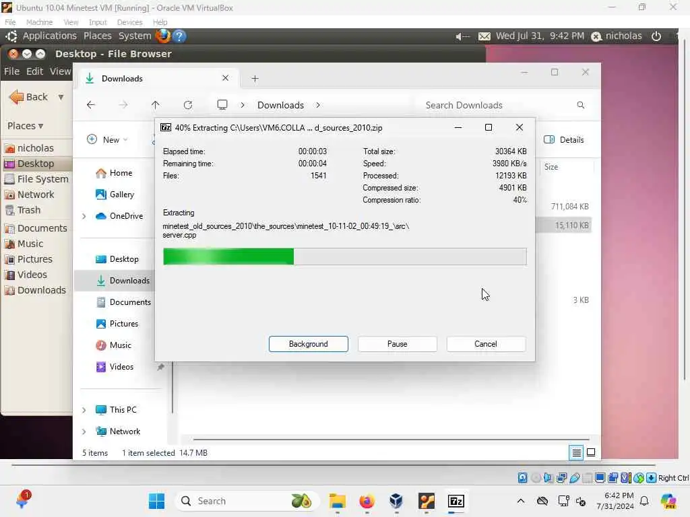Expand the This PC tree node

[84, 410]
